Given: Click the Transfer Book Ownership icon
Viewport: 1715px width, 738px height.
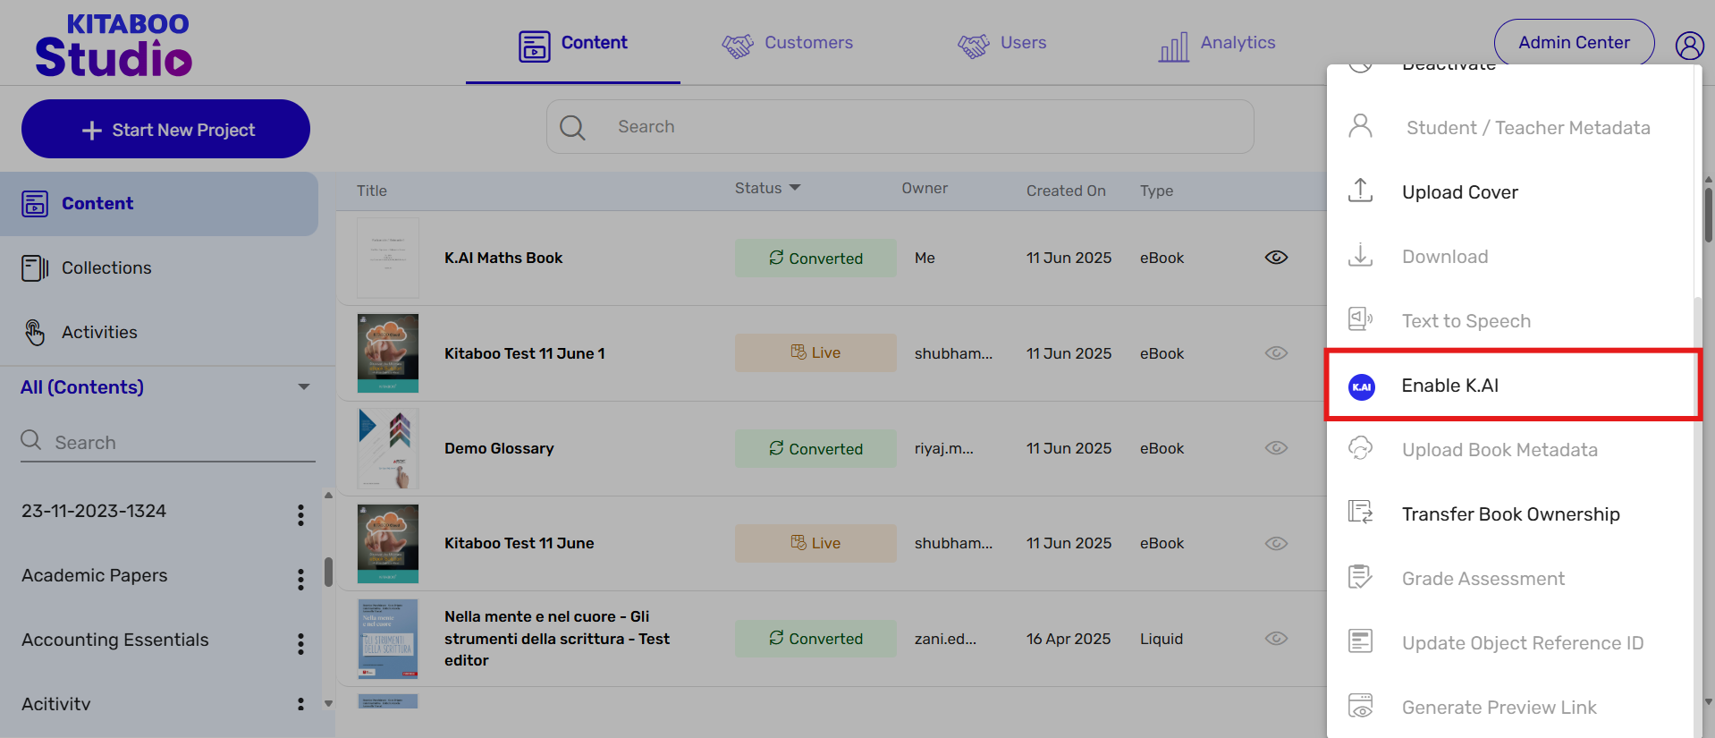Looking at the screenshot, I should tap(1360, 512).
